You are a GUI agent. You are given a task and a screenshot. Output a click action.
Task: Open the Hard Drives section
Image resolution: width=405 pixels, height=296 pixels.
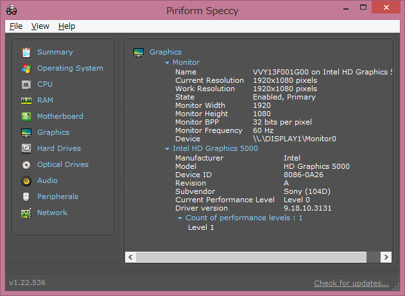pos(59,148)
